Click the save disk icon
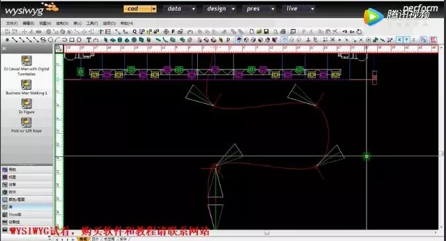This screenshot has width=446, height=241. [266, 31]
